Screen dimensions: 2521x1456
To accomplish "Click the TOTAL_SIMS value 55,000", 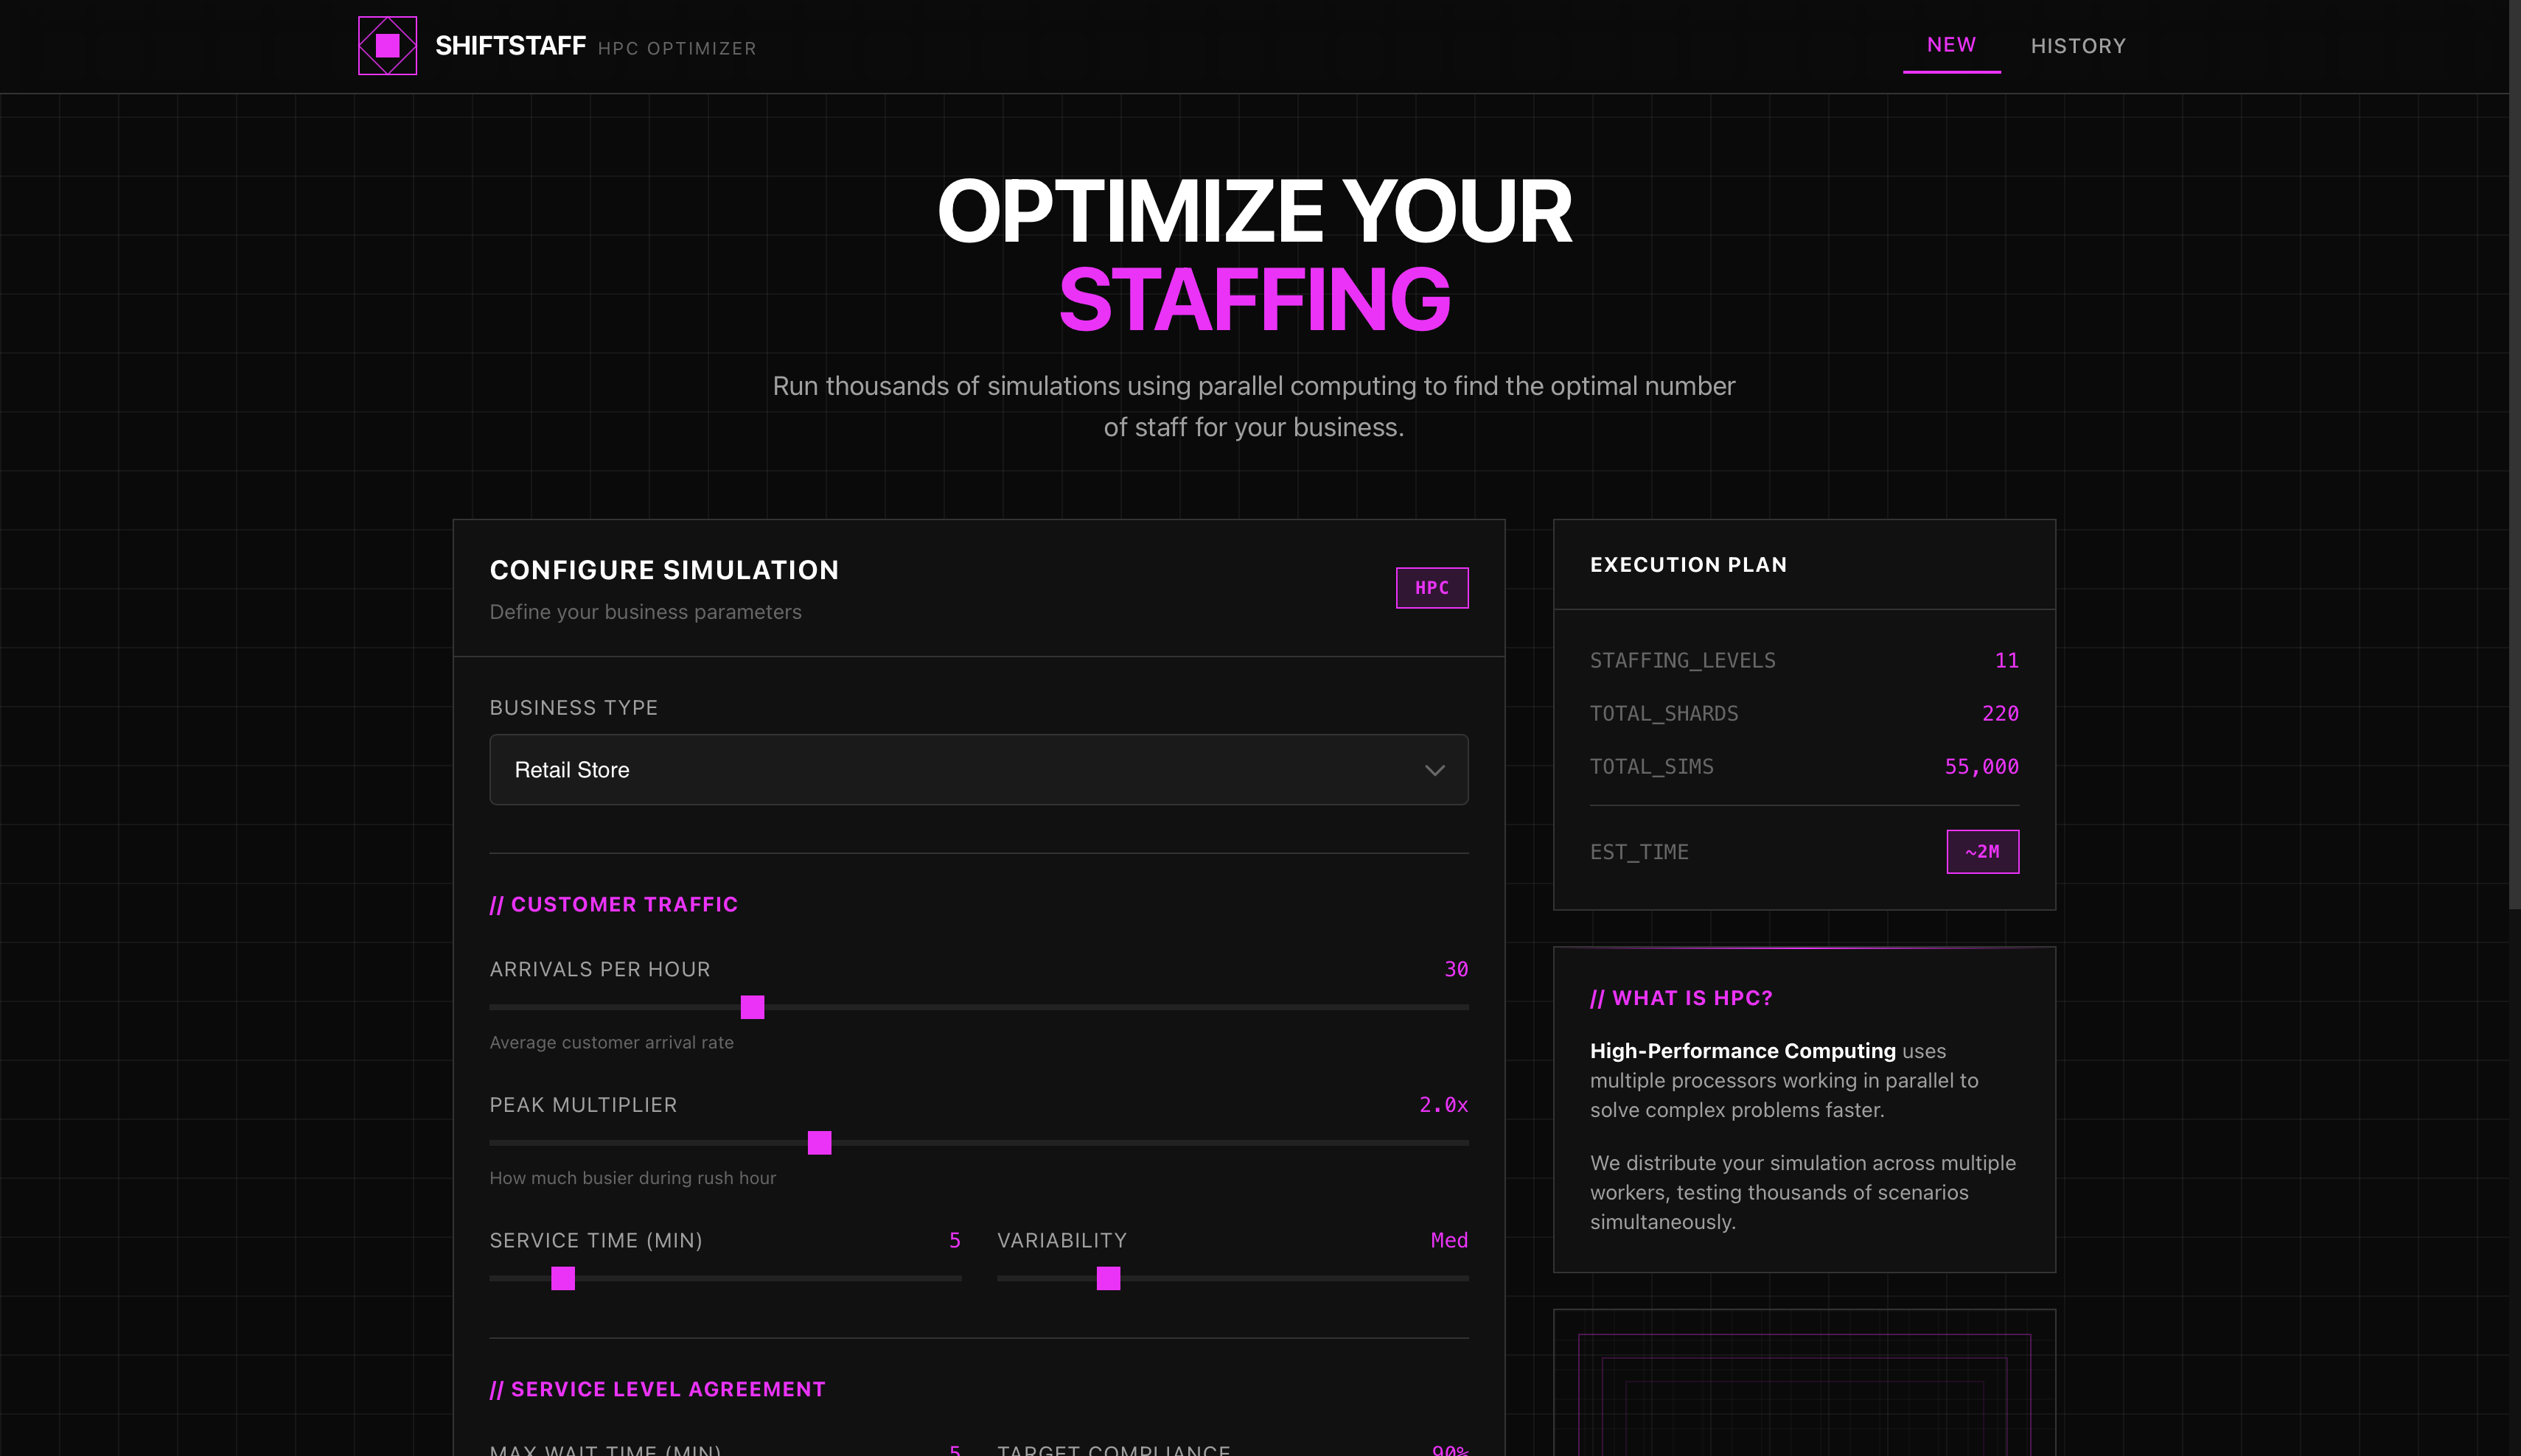I will [1981, 767].
